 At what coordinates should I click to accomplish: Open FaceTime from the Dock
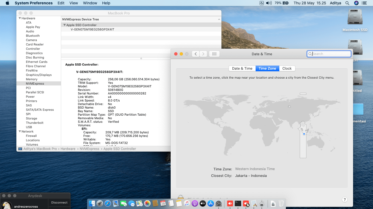click(x=124, y=203)
